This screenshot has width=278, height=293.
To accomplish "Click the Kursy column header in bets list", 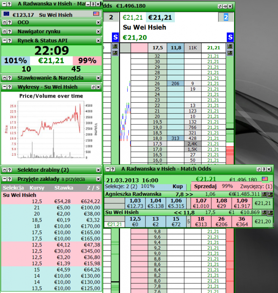I will click(x=37, y=188).
